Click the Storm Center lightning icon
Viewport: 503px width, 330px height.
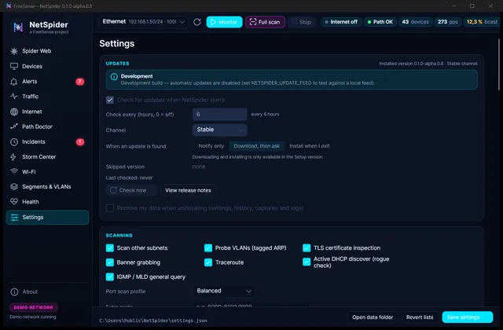click(x=13, y=157)
